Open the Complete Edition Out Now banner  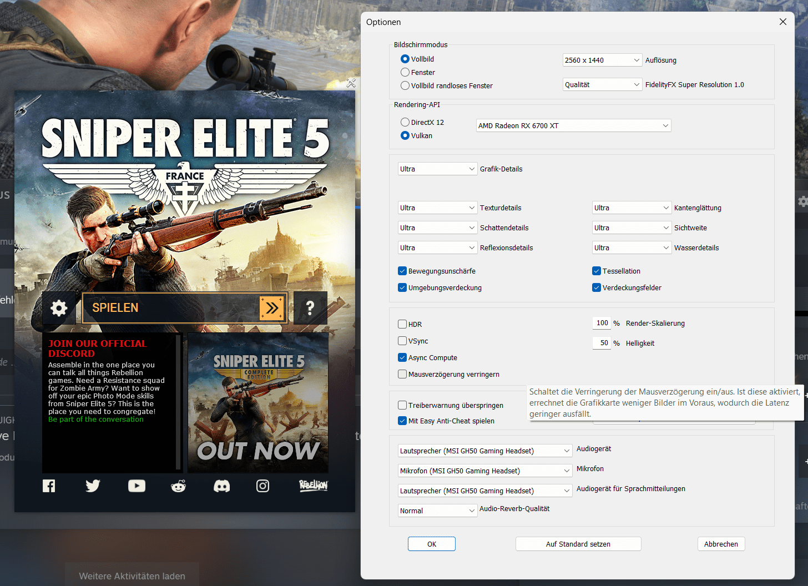click(258, 403)
